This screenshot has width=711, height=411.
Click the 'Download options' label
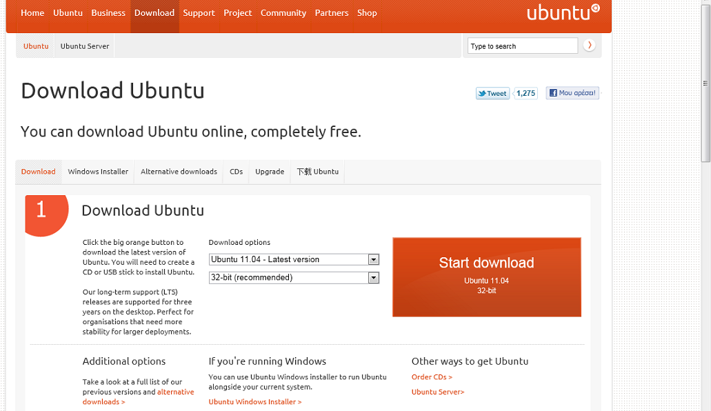pyautogui.click(x=239, y=242)
